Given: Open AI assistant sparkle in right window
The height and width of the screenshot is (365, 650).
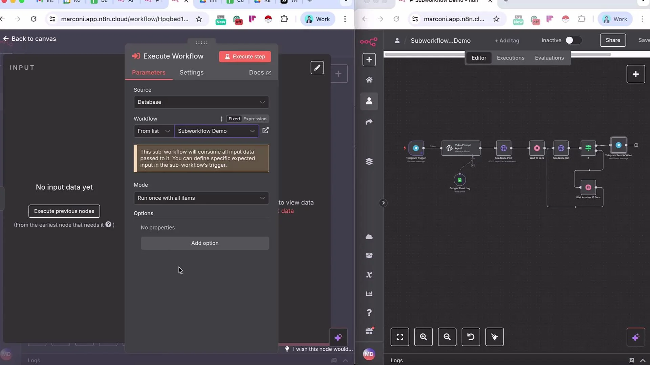Looking at the screenshot, I should click(x=635, y=337).
